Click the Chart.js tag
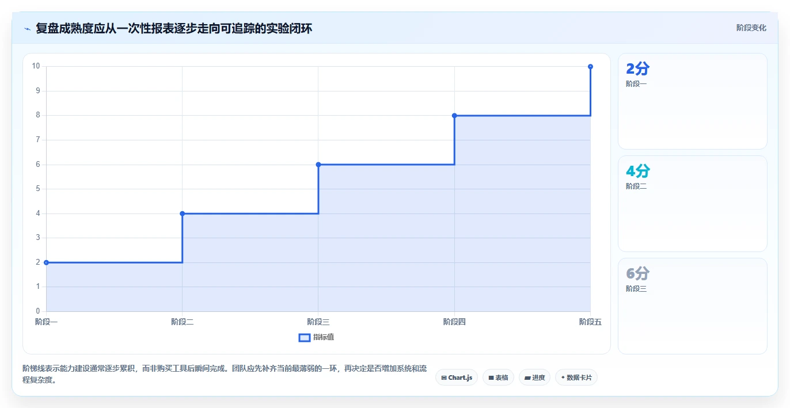This screenshot has height=408, width=790. (457, 378)
